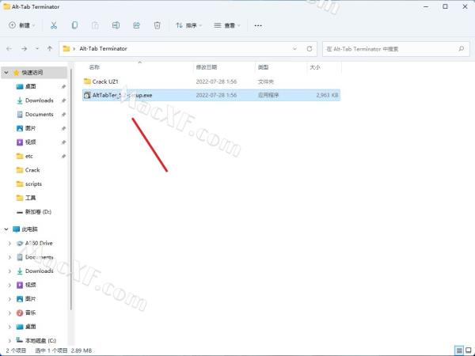Click the 2,963 KB file size value
This screenshot has width=475, height=356.
327,96
